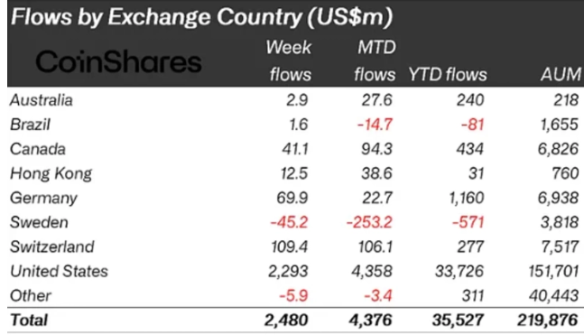Screen dimensions: 584x335
Task: Select the MTD flows column header
Action: (x=375, y=60)
